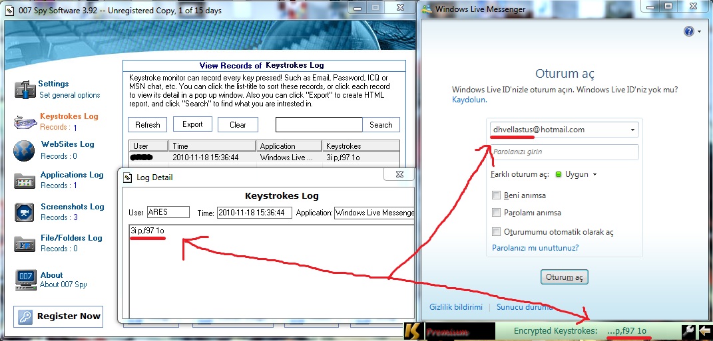
Task: Click the Windows Live Messenger title icon
Action: tap(427, 9)
